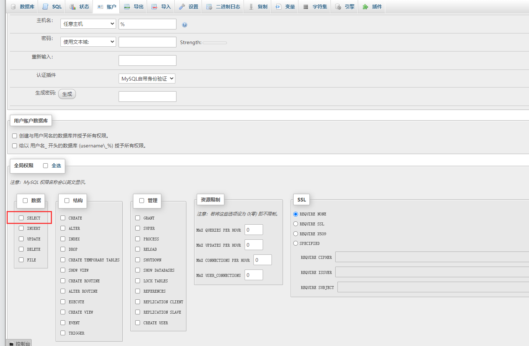Enable the SUPER privilege checkbox
Image resolution: width=529 pixels, height=346 pixels.
click(x=138, y=228)
